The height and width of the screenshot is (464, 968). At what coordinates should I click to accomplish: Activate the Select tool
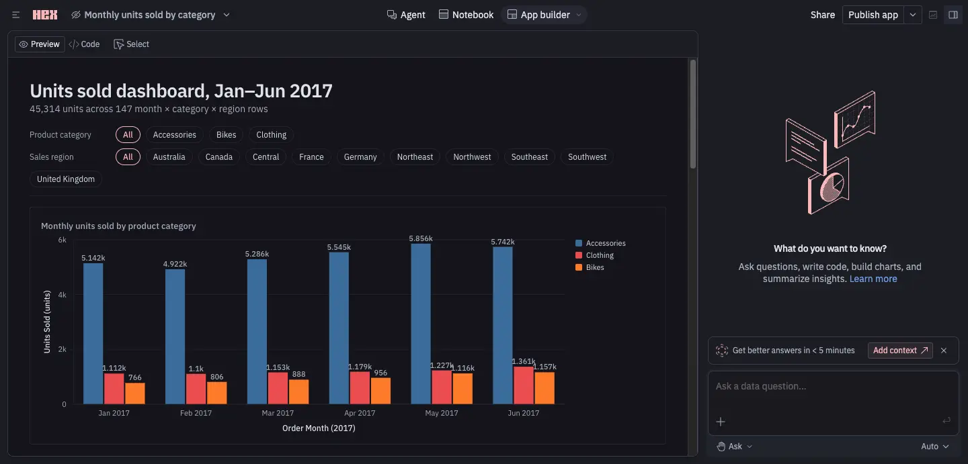(131, 44)
